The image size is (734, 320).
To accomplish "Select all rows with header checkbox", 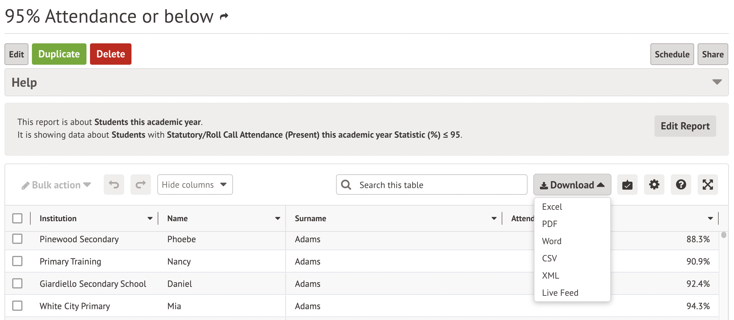I will click(17, 218).
